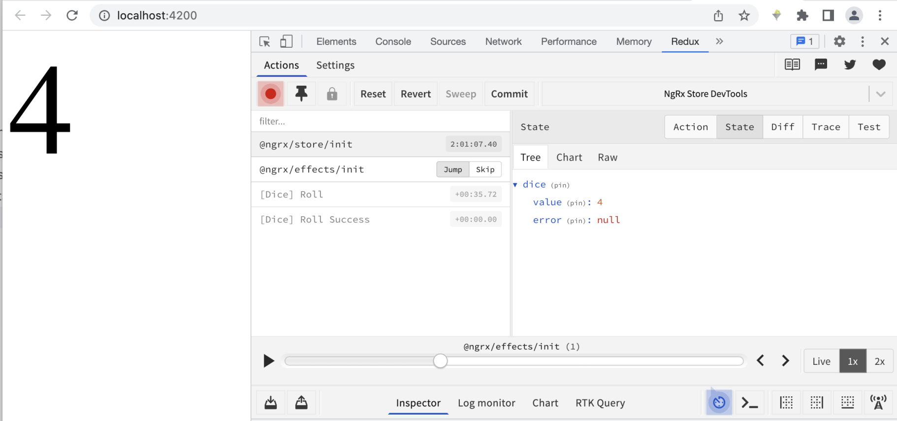Open the remote dispatcher terminal icon
This screenshot has height=421, width=897.
coord(749,403)
